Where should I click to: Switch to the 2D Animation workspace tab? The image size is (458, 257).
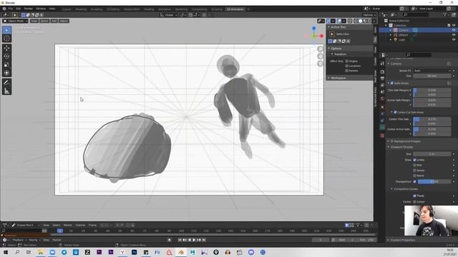click(235, 9)
